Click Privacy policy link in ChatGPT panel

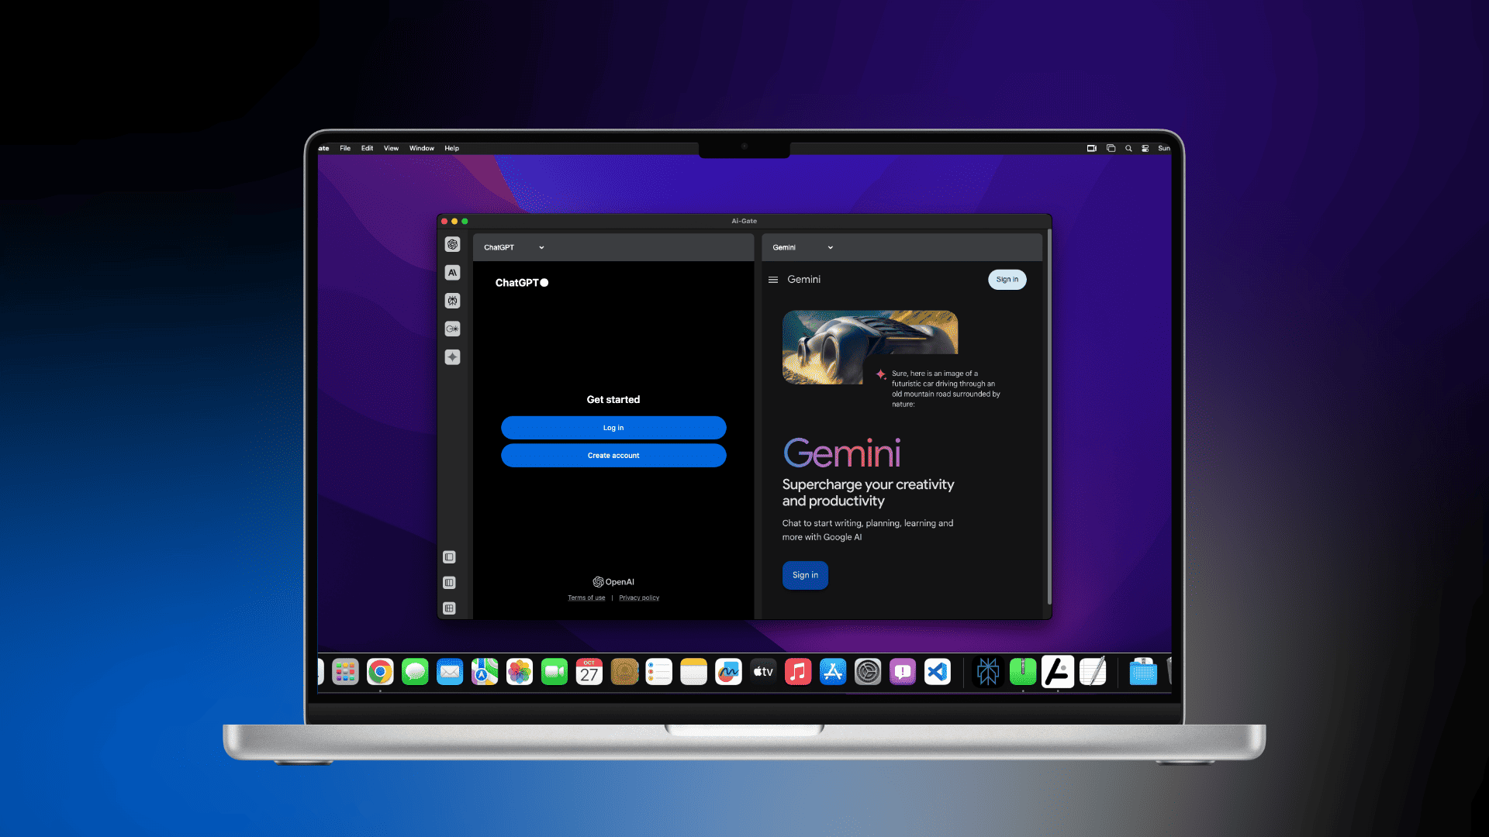click(x=638, y=597)
